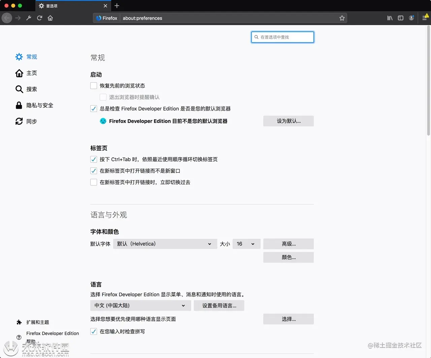Uncheck 在新标签页中打开链接而不是新窗口
Image resolution: width=431 pixels, height=358 pixels.
tap(94, 171)
